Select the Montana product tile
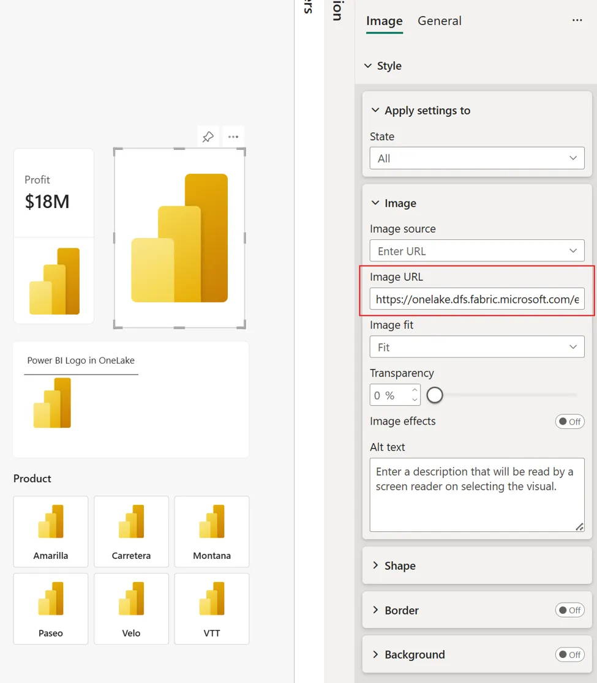Viewport: 597px width, 683px height. (x=212, y=531)
